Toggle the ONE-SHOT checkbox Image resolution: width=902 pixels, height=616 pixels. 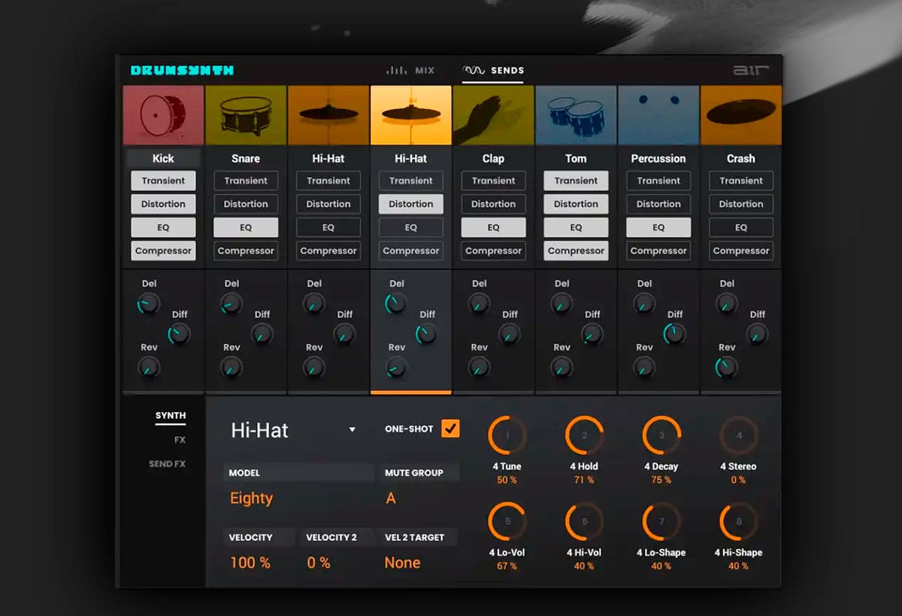pyautogui.click(x=450, y=429)
